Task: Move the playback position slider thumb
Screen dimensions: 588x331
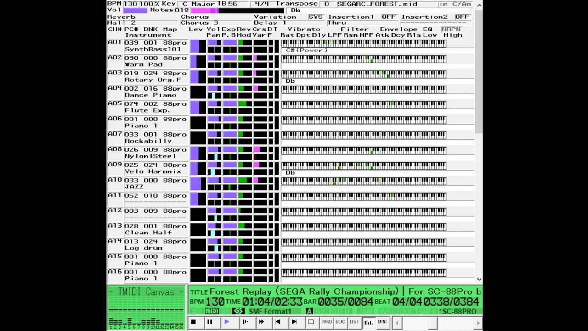Action: pyautogui.click(x=433, y=323)
